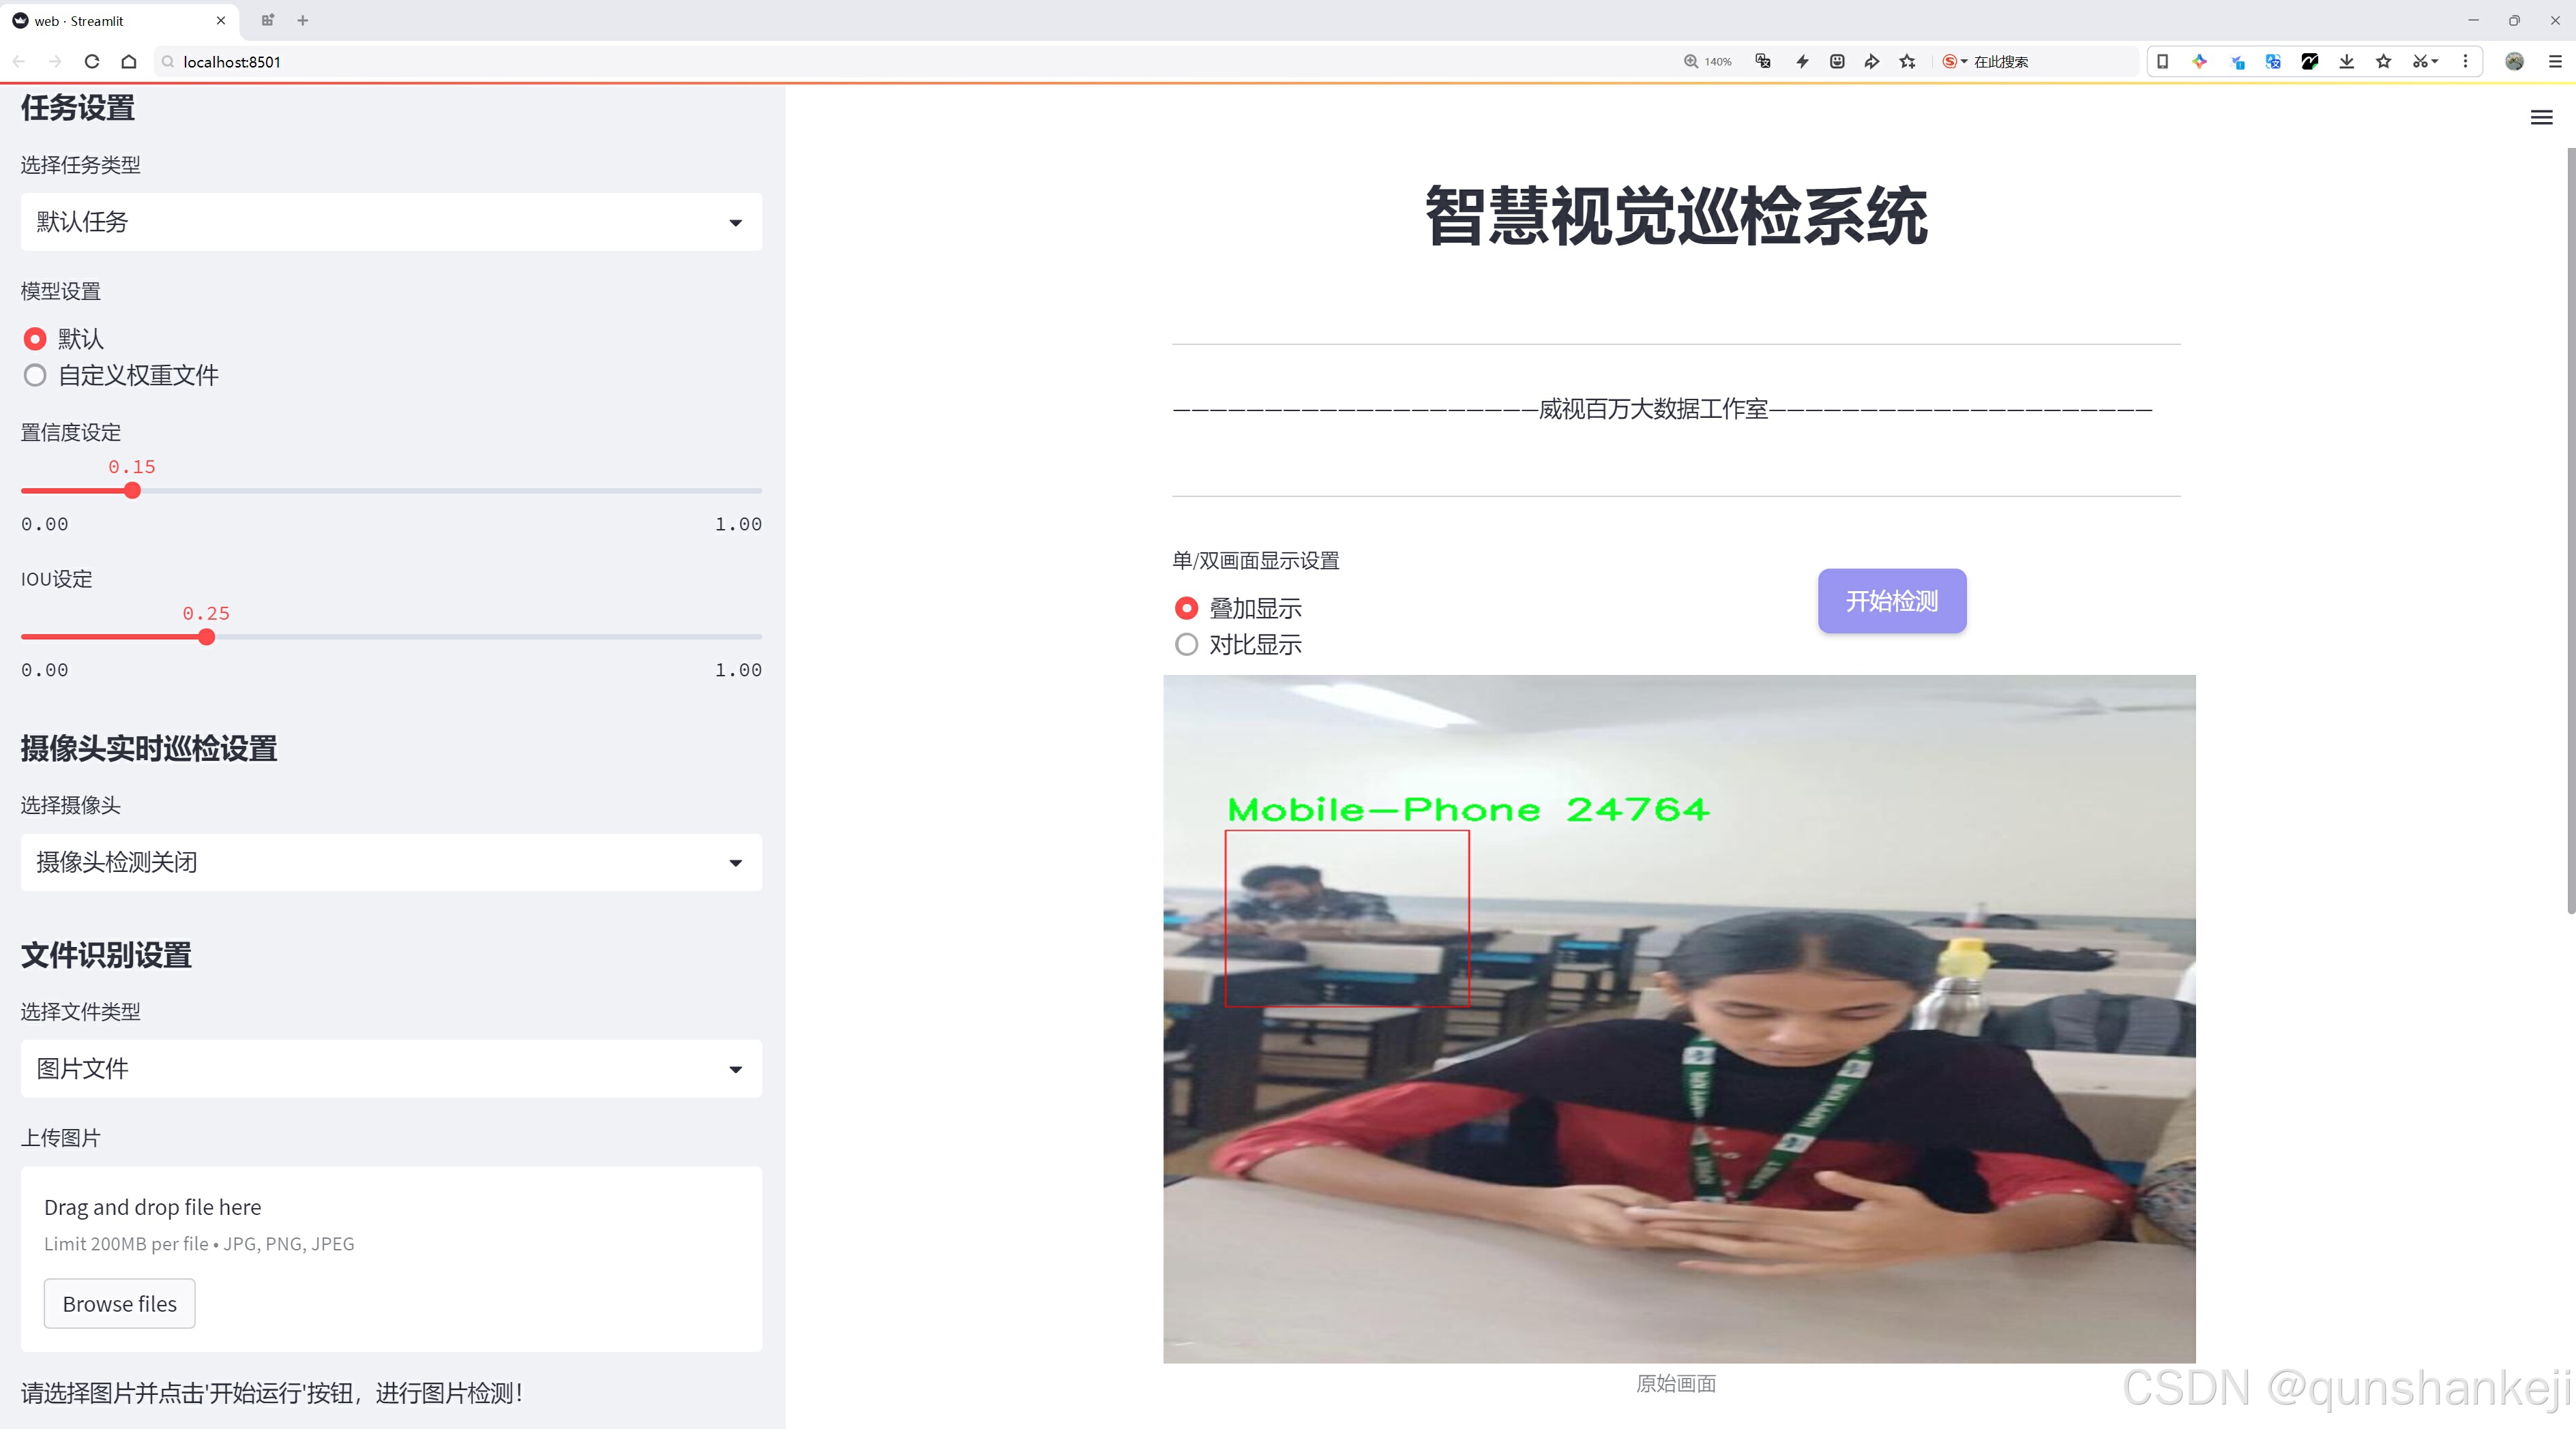2576x1429 pixels.
Task: Click the Browse files upload button
Action: point(119,1303)
